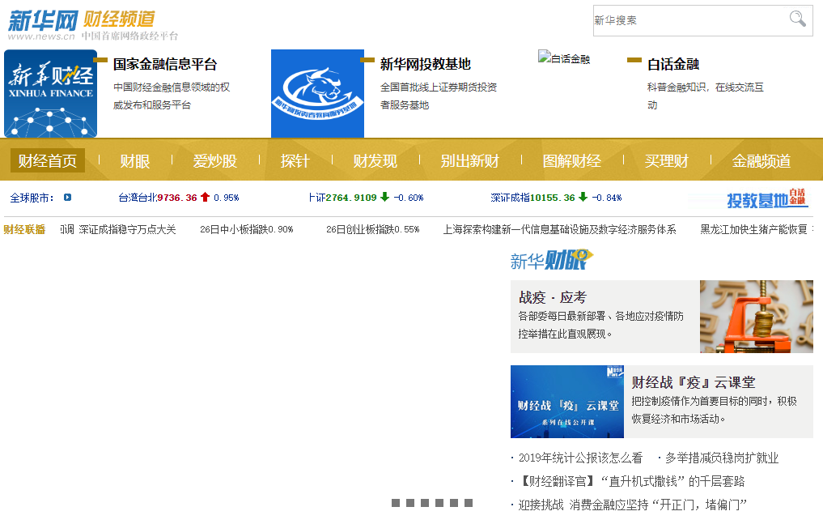Click the play icon beside 全球股市
Screen dimensions: 823x524
[x=68, y=198]
